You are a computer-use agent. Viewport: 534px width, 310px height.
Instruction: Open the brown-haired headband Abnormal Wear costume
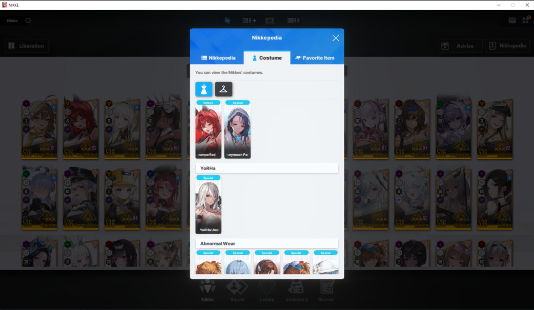point(266,262)
